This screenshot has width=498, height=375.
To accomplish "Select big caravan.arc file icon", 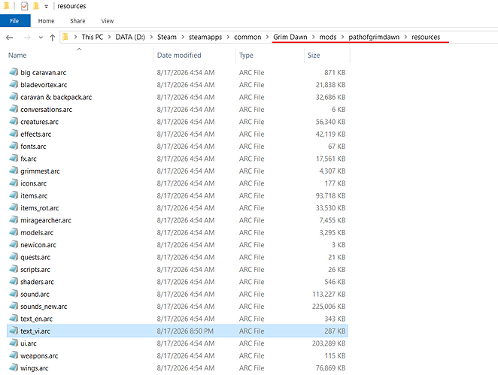I will pos(14,72).
